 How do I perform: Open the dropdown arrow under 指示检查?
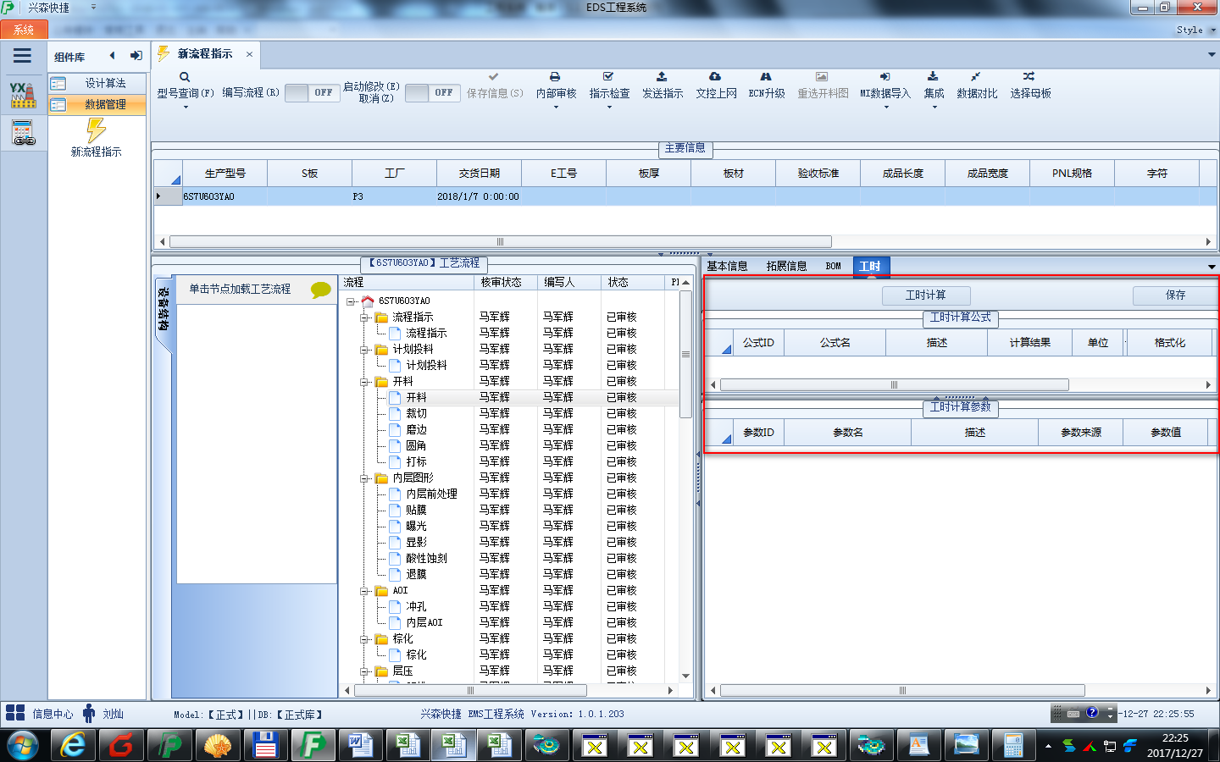[609, 108]
